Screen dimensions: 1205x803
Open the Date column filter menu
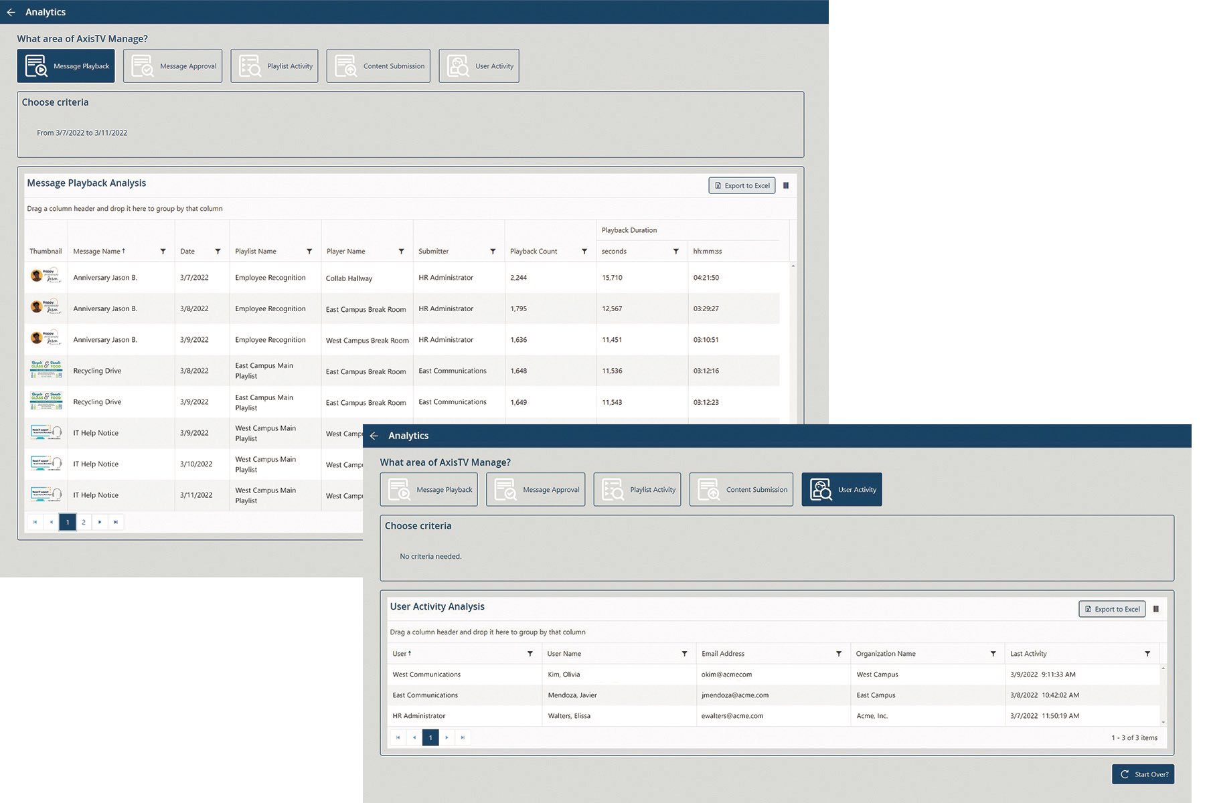[218, 251]
